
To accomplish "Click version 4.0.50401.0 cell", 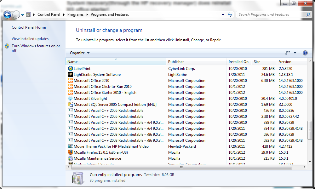I will click(288, 99).
